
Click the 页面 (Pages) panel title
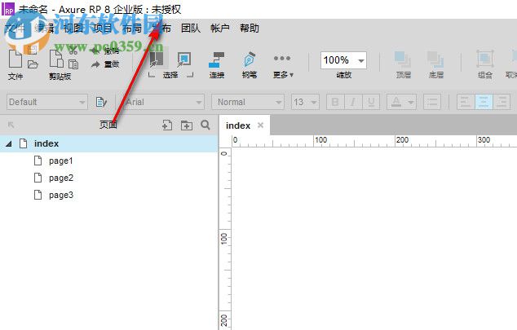(x=108, y=125)
